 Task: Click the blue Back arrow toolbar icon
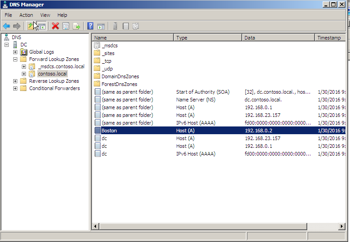pos(6,26)
